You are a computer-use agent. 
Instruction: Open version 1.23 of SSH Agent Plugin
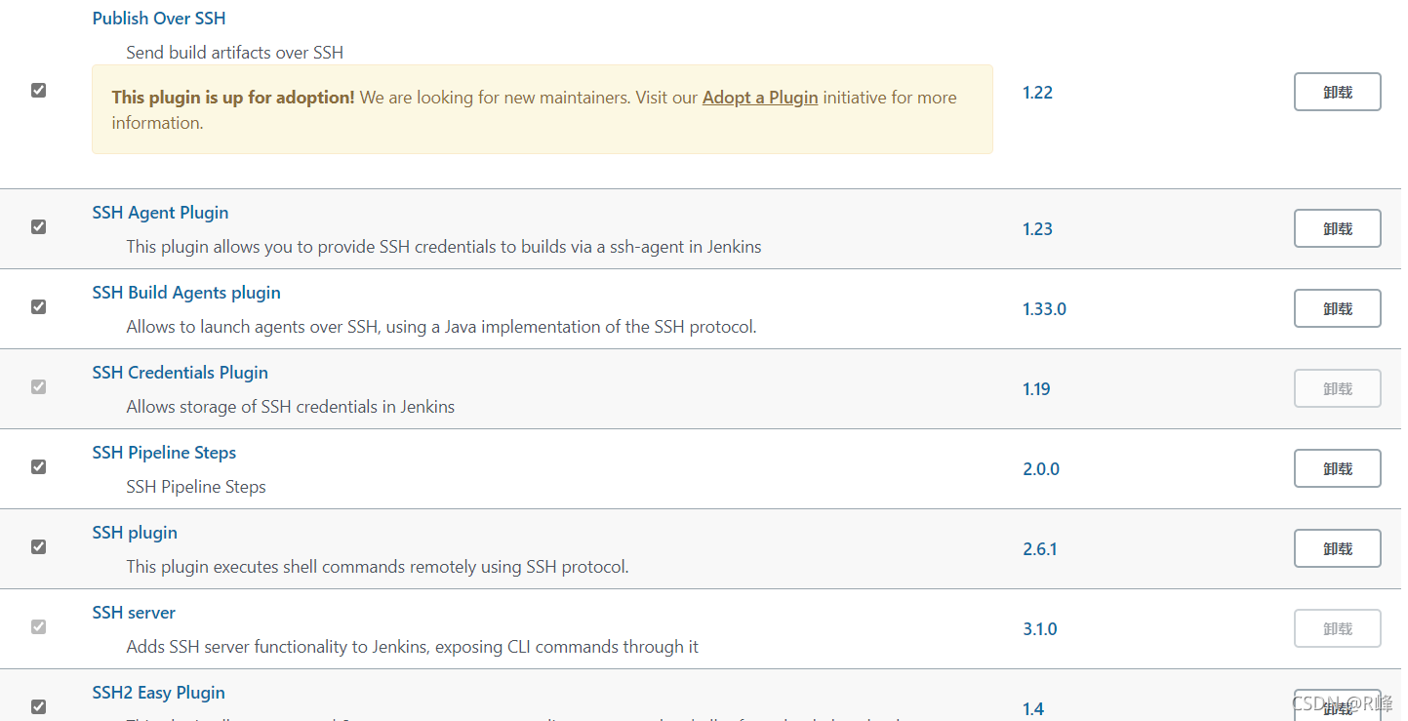(1037, 229)
